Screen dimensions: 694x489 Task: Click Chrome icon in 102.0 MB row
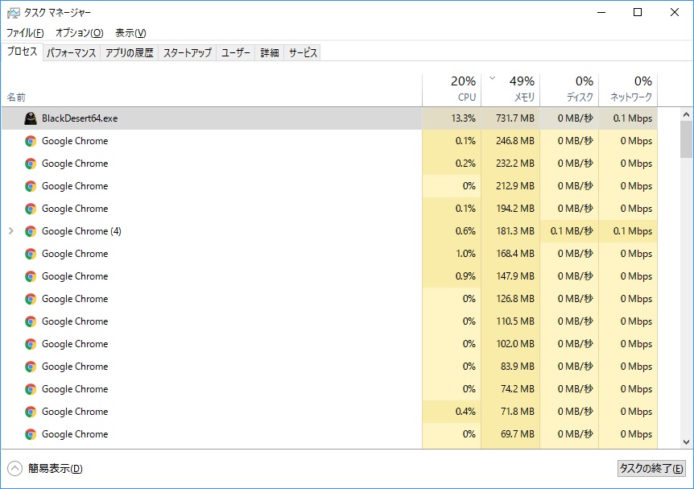(31, 344)
